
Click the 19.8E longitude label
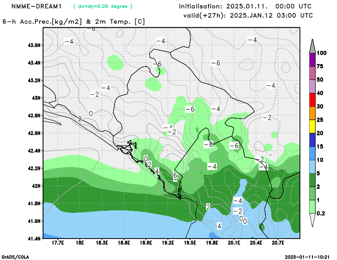tap(212, 243)
